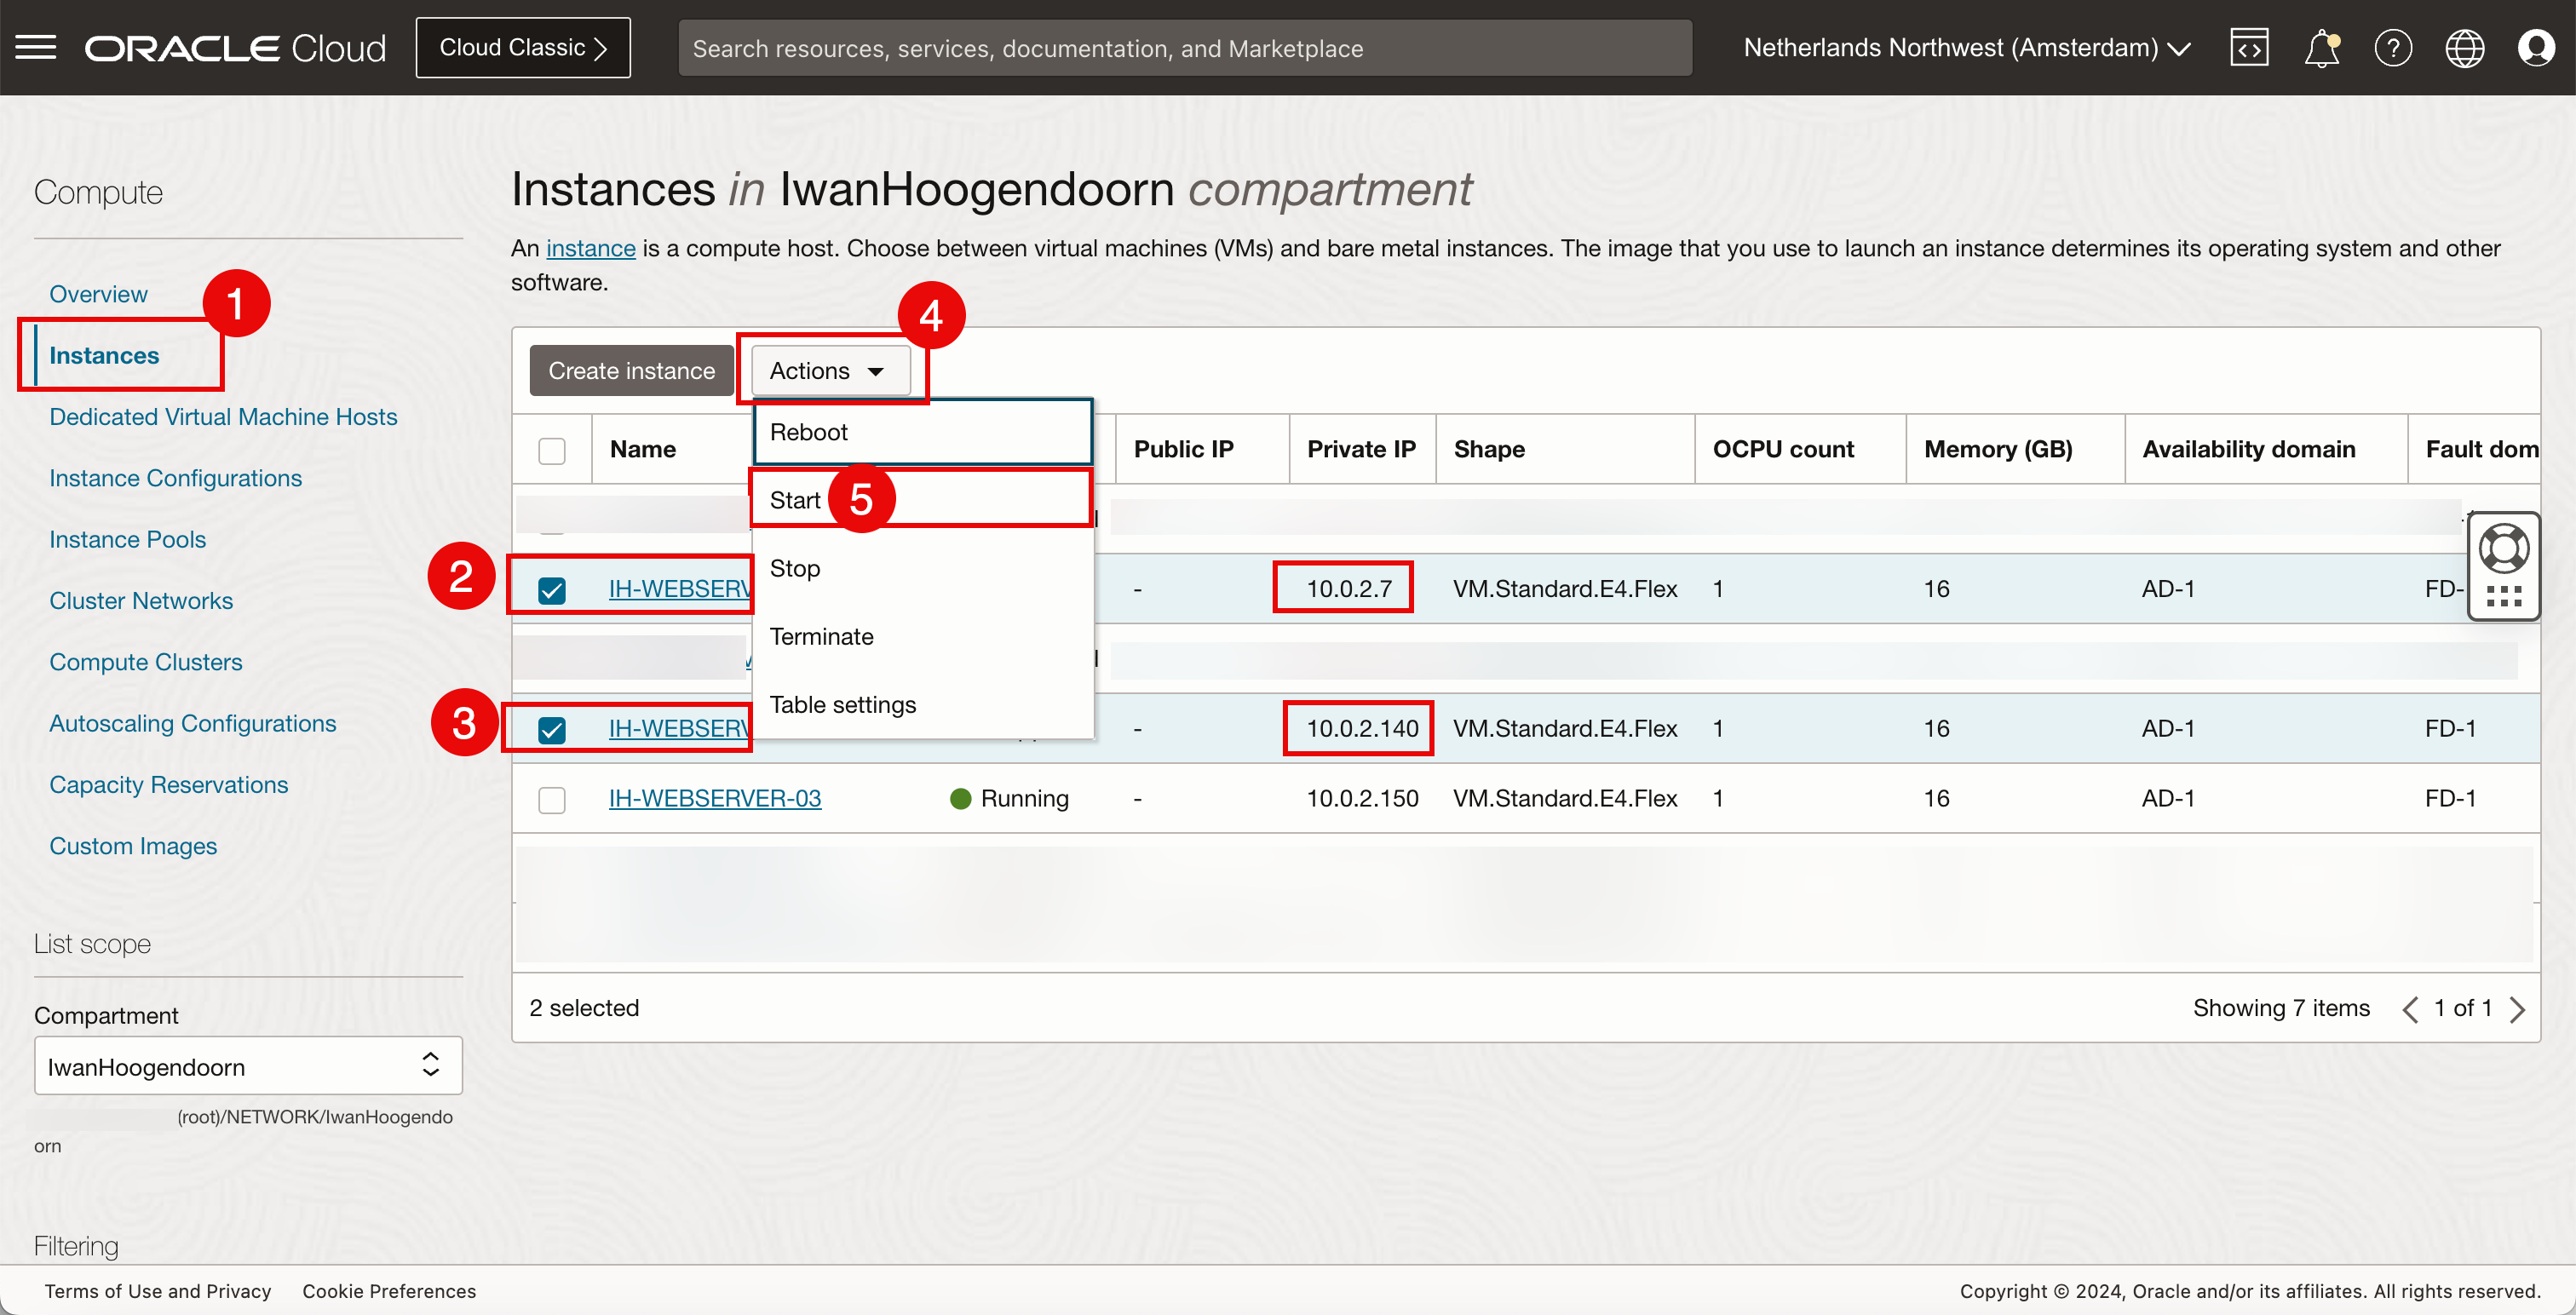The width and height of the screenshot is (2576, 1315).
Task: Open the hamburger navigation menu
Action: point(36,47)
